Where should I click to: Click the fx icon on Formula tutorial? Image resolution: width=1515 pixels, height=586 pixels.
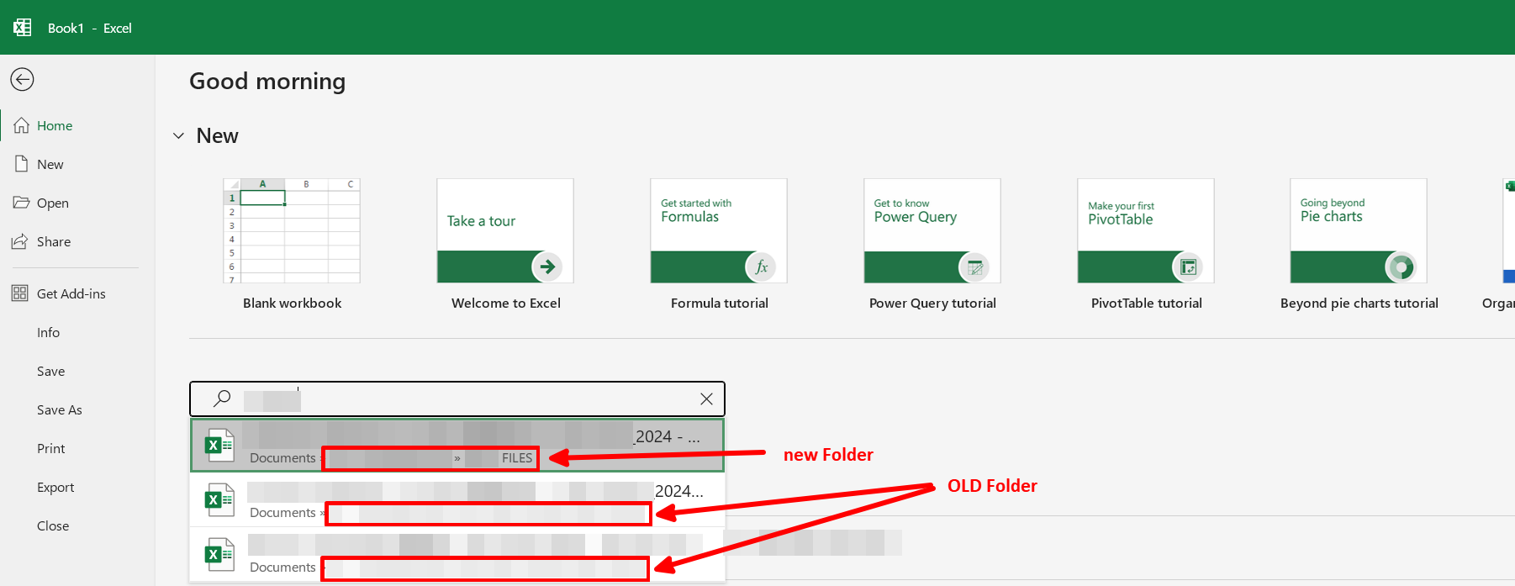pyautogui.click(x=761, y=267)
